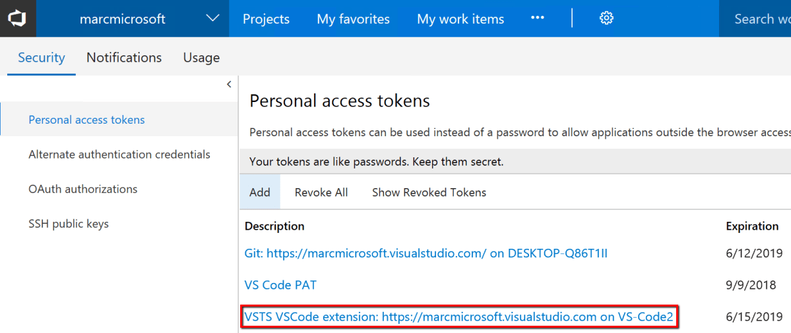Image resolution: width=791 pixels, height=333 pixels.
Task: Expand the marcmicrosoft account dropdown
Action: (212, 18)
